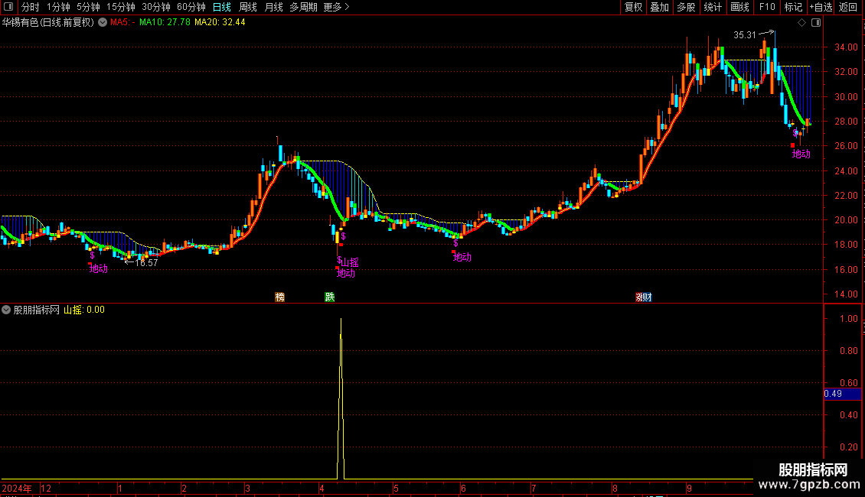The width and height of the screenshot is (865, 497).
Task: Click the 标记 mark button
Action: coord(793,7)
